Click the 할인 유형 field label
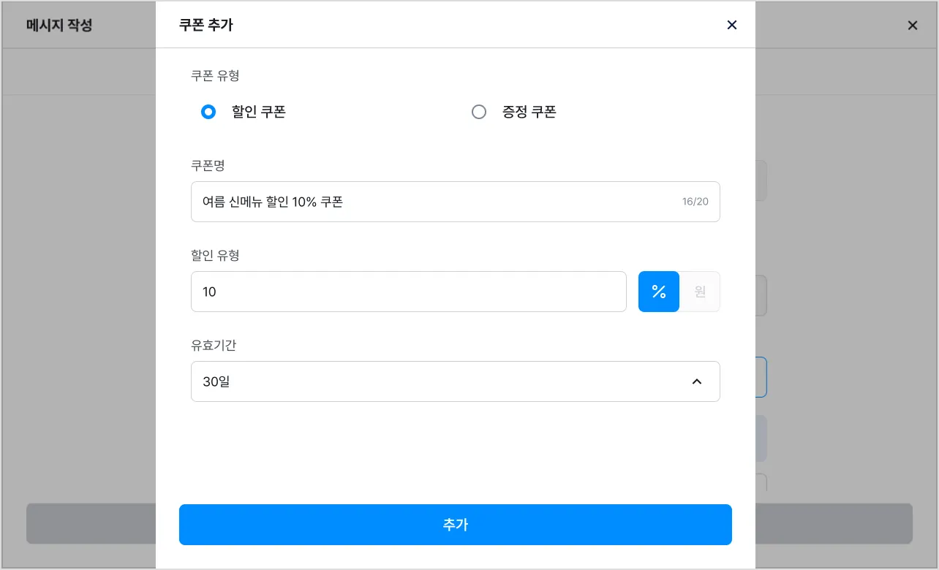939x570 pixels. (215, 256)
